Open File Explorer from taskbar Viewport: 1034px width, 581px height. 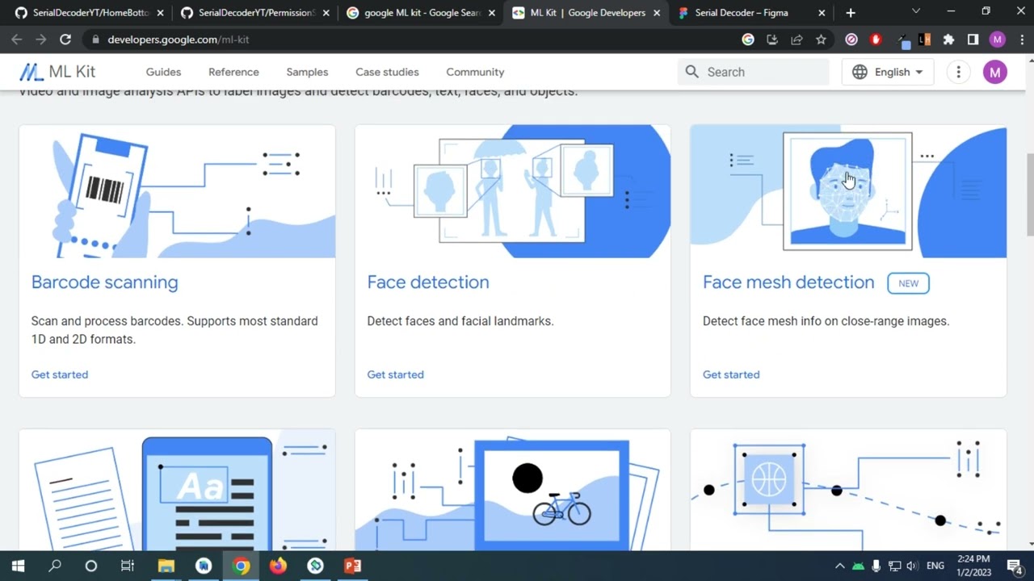[166, 566]
